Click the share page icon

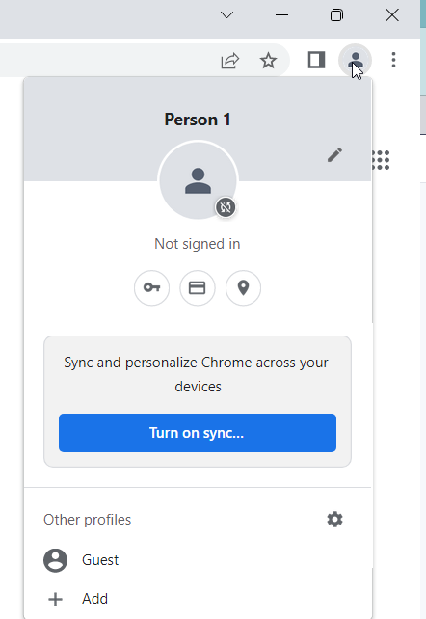(x=230, y=61)
